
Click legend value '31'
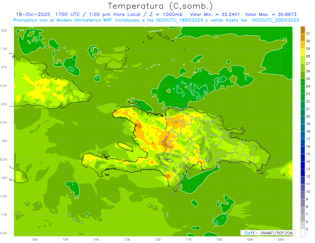[x=308, y=33]
